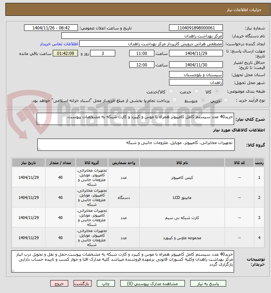Select the خدمت radio button
This screenshot has height=293, width=271.
tap(196, 91)
